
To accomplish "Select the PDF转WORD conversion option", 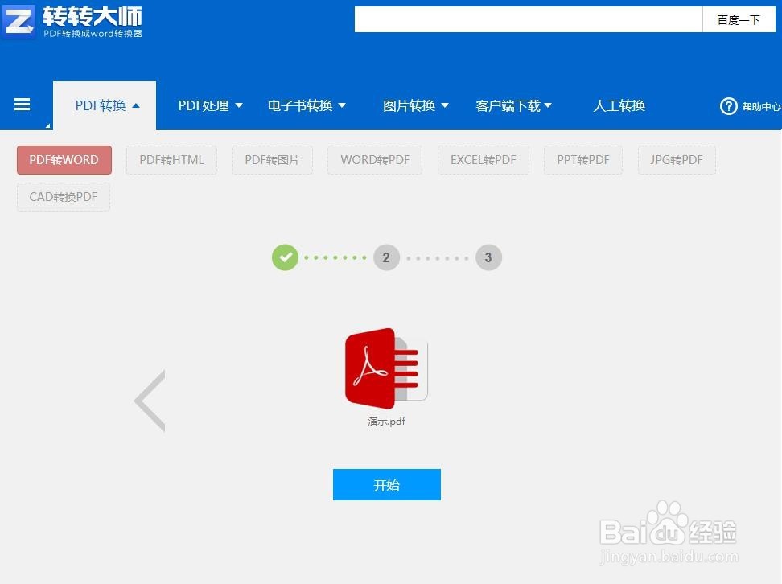I will 64,160.
